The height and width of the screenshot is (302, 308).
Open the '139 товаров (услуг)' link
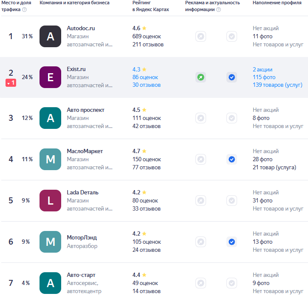click(277, 85)
